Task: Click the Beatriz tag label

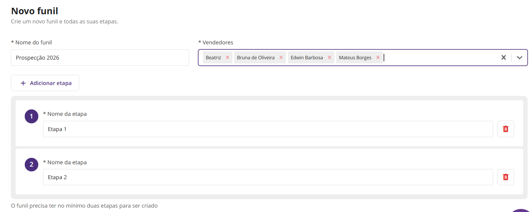Action: coord(213,58)
